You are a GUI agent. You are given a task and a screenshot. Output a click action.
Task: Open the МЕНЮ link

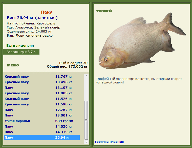(13, 65)
